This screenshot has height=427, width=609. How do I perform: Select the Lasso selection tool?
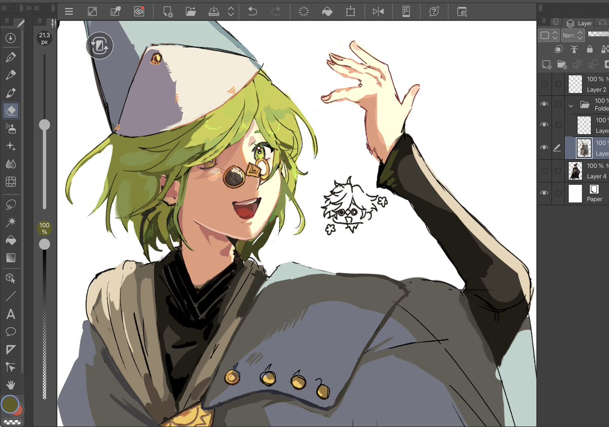tap(10, 204)
